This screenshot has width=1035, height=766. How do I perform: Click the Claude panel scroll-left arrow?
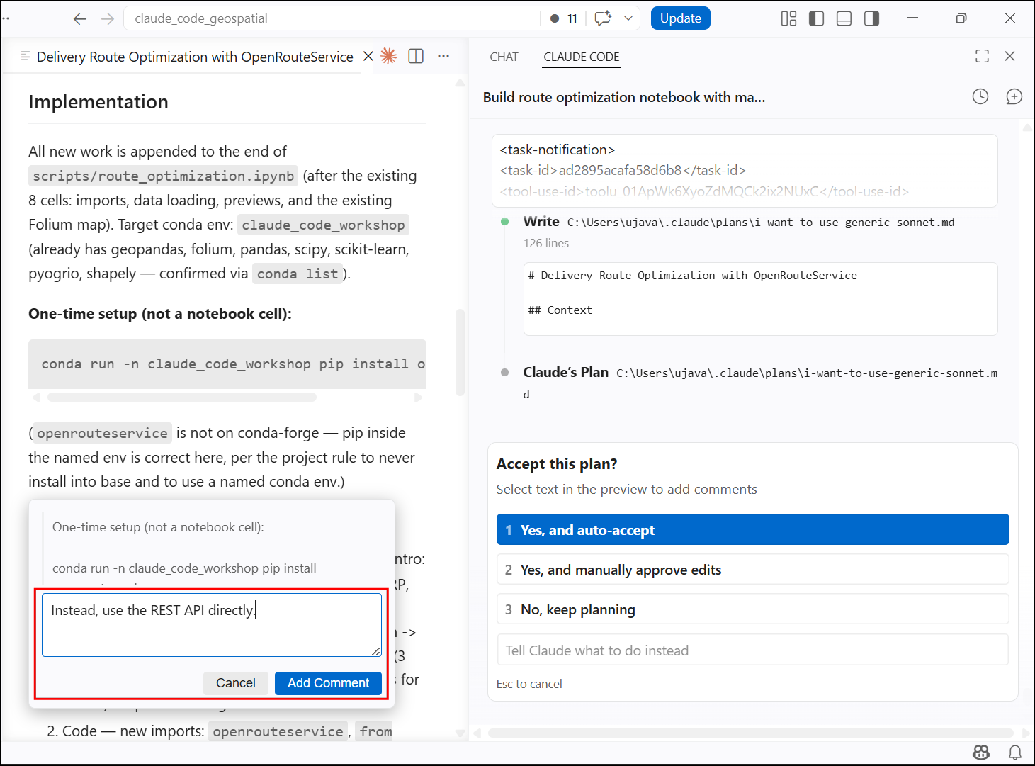(x=477, y=733)
